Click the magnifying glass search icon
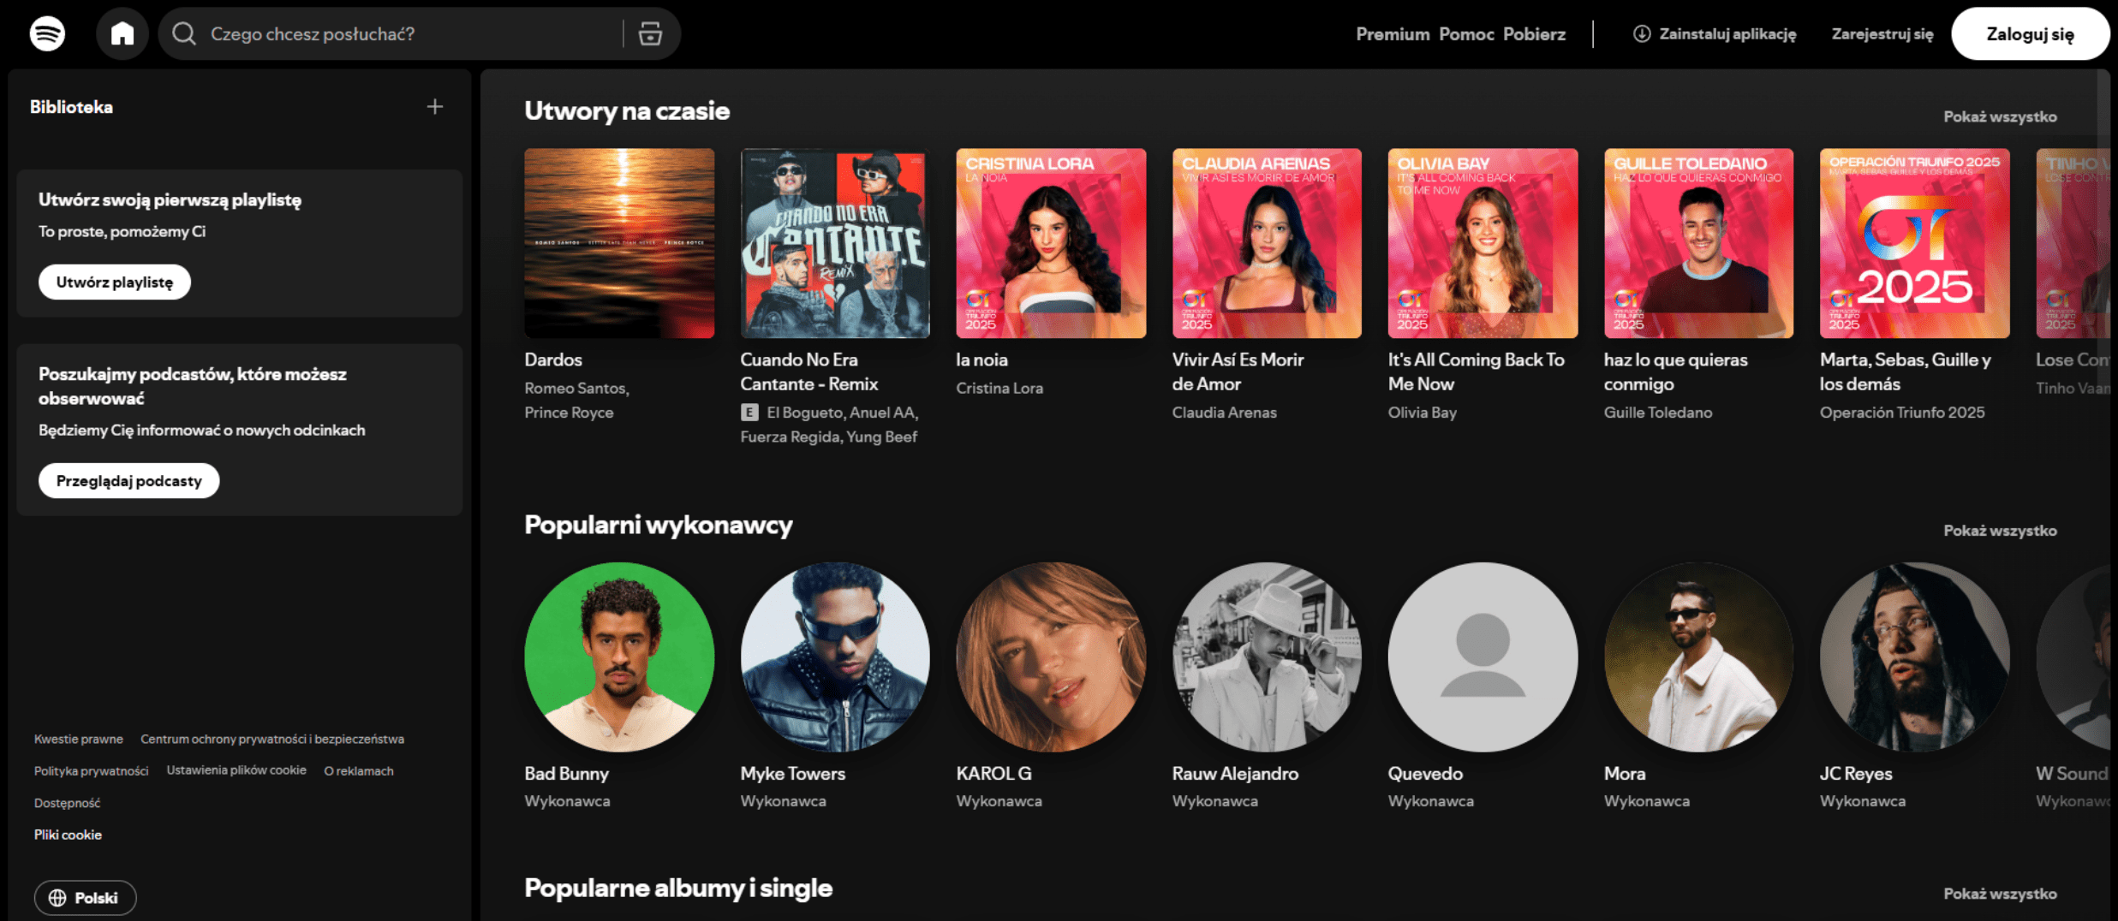This screenshot has width=2118, height=921. [183, 34]
